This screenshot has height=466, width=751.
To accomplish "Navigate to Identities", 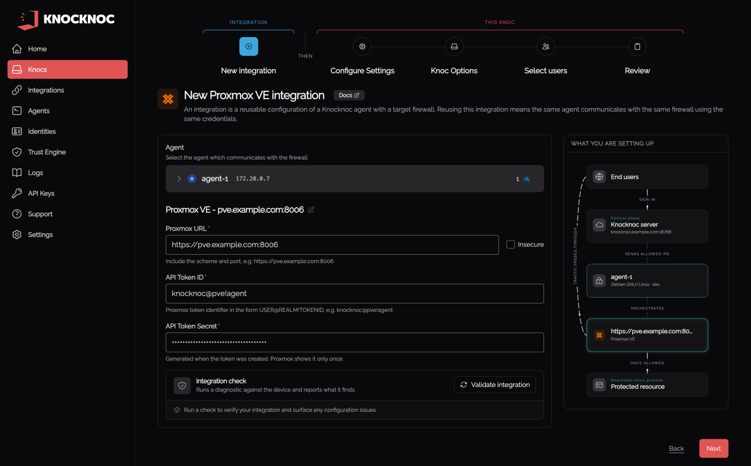I will click(x=68, y=131).
